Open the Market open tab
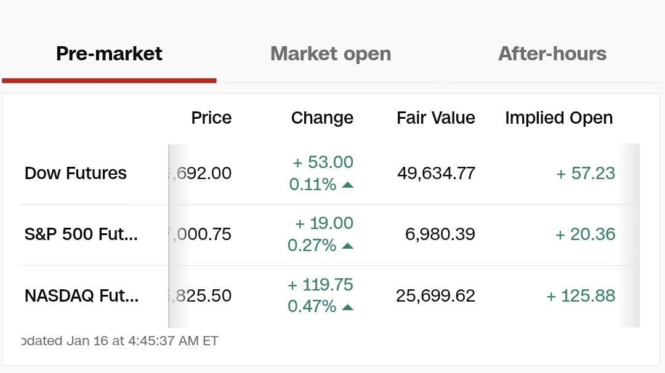This screenshot has height=373, width=665. (331, 54)
